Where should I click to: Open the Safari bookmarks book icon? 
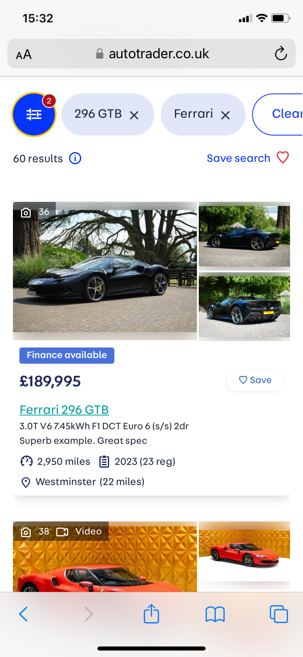point(215,614)
